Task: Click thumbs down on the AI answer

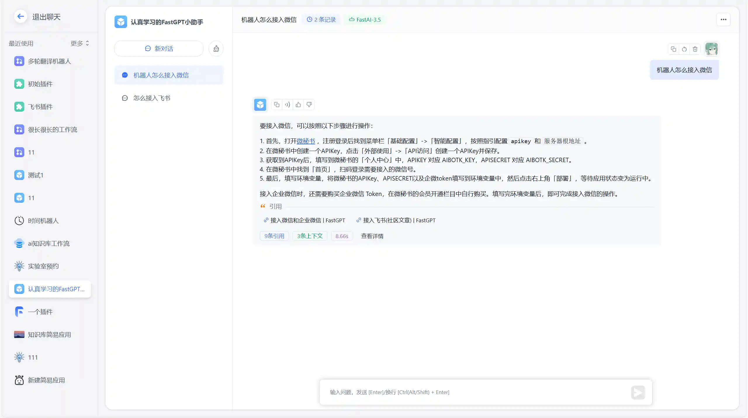Action: click(x=309, y=105)
